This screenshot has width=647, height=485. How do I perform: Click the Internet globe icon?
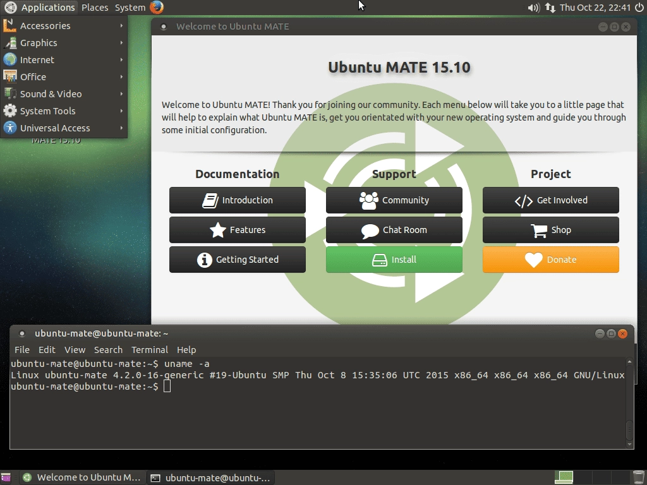coord(10,60)
